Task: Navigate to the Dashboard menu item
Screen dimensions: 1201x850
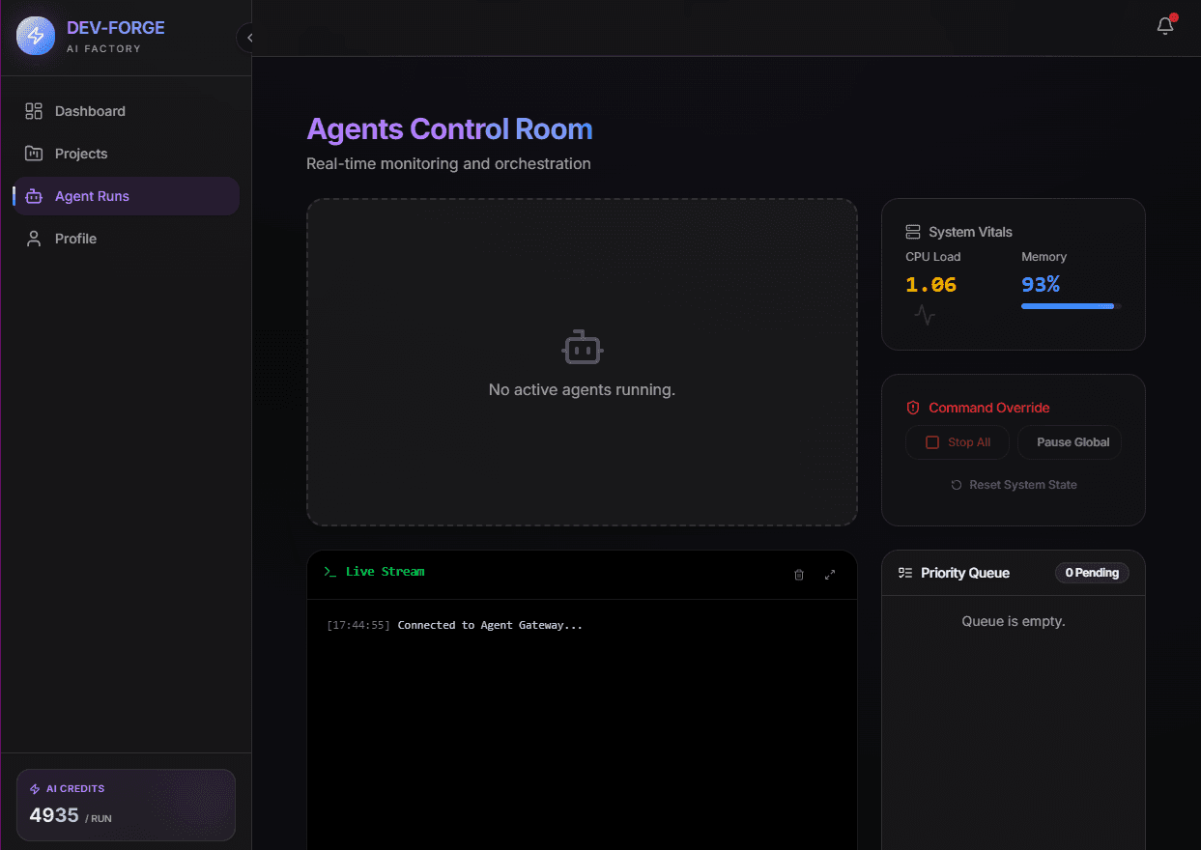Action: (92, 111)
